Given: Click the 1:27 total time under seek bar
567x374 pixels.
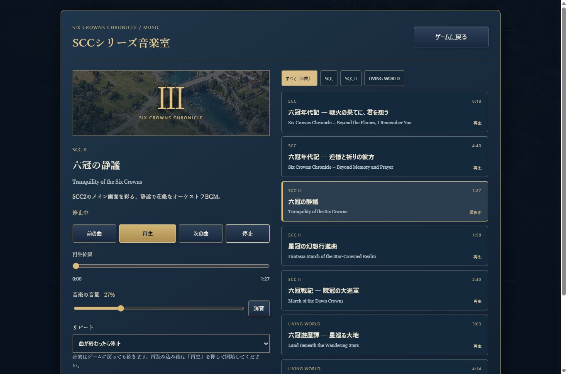Looking at the screenshot, I should [x=265, y=279].
